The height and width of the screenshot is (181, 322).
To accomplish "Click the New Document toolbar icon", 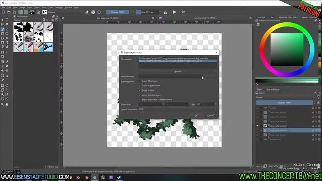I will (x=3, y=12).
